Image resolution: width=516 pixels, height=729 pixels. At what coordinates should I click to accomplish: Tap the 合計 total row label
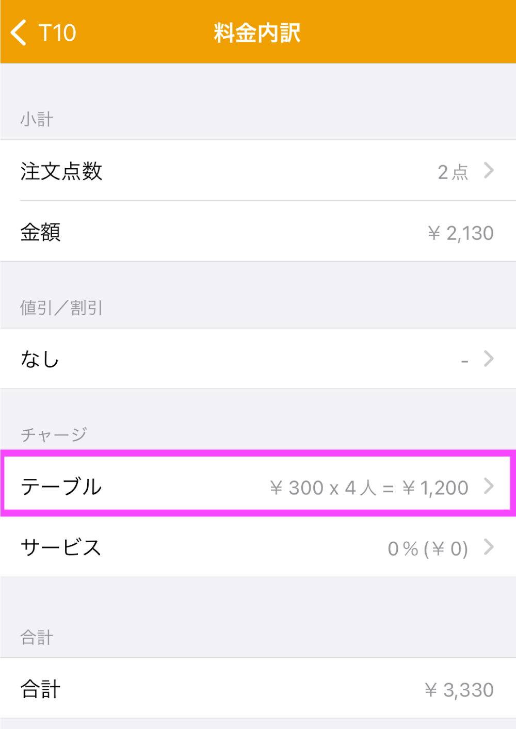pyautogui.click(x=40, y=689)
